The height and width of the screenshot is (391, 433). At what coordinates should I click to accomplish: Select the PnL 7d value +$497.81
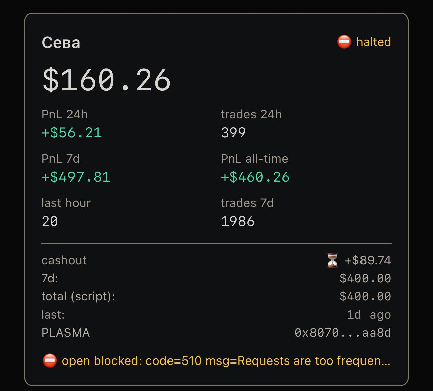76,177
